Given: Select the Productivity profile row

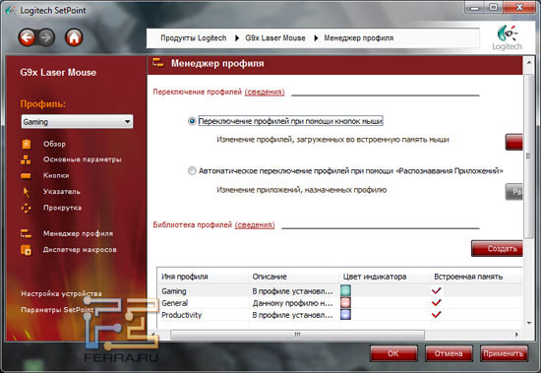Looking at the screenshot, I should point(340,315).
